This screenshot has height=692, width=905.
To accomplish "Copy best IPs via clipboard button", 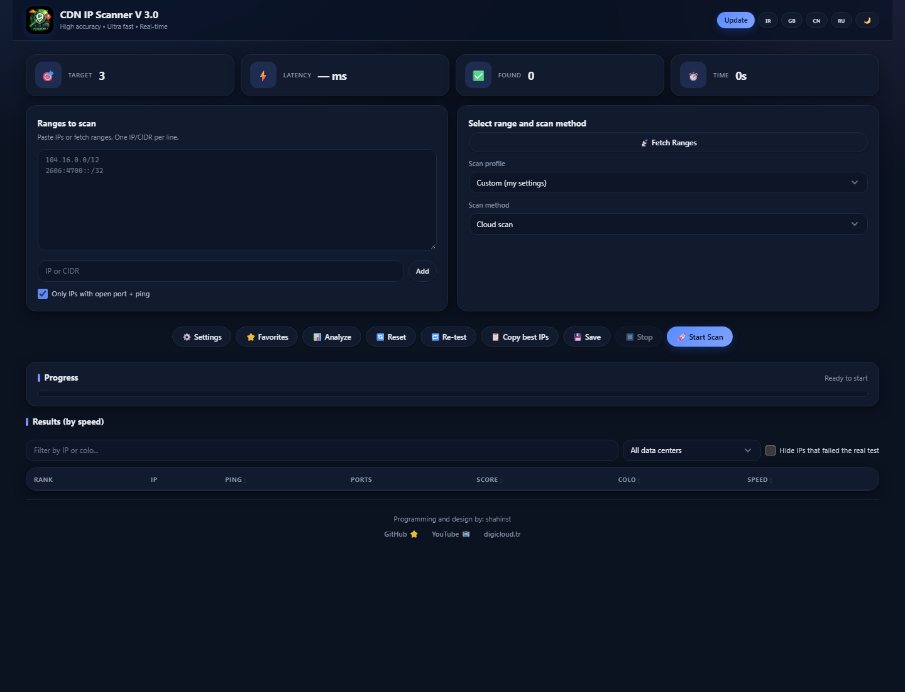I will tap(520, 337).
